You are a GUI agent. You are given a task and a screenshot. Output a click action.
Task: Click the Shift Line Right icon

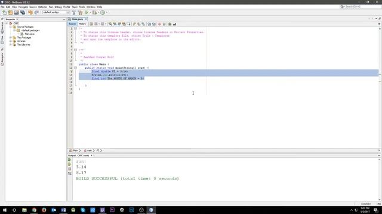pyautogui.click(x=154, y=24)
